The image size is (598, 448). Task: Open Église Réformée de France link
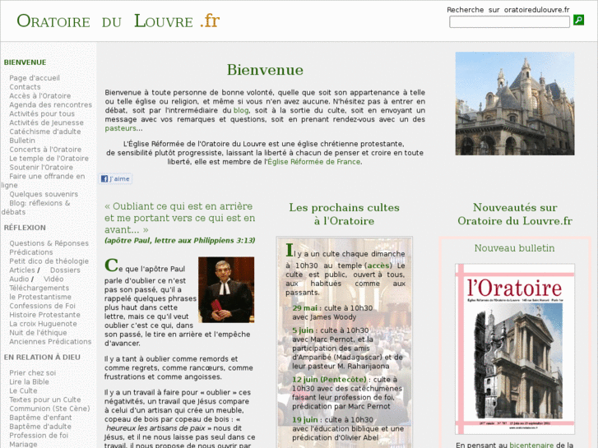[314, 162]
